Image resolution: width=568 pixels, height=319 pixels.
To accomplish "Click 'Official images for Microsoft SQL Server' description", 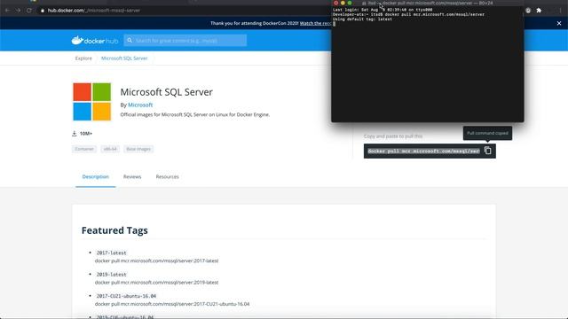I will [195, 114].
